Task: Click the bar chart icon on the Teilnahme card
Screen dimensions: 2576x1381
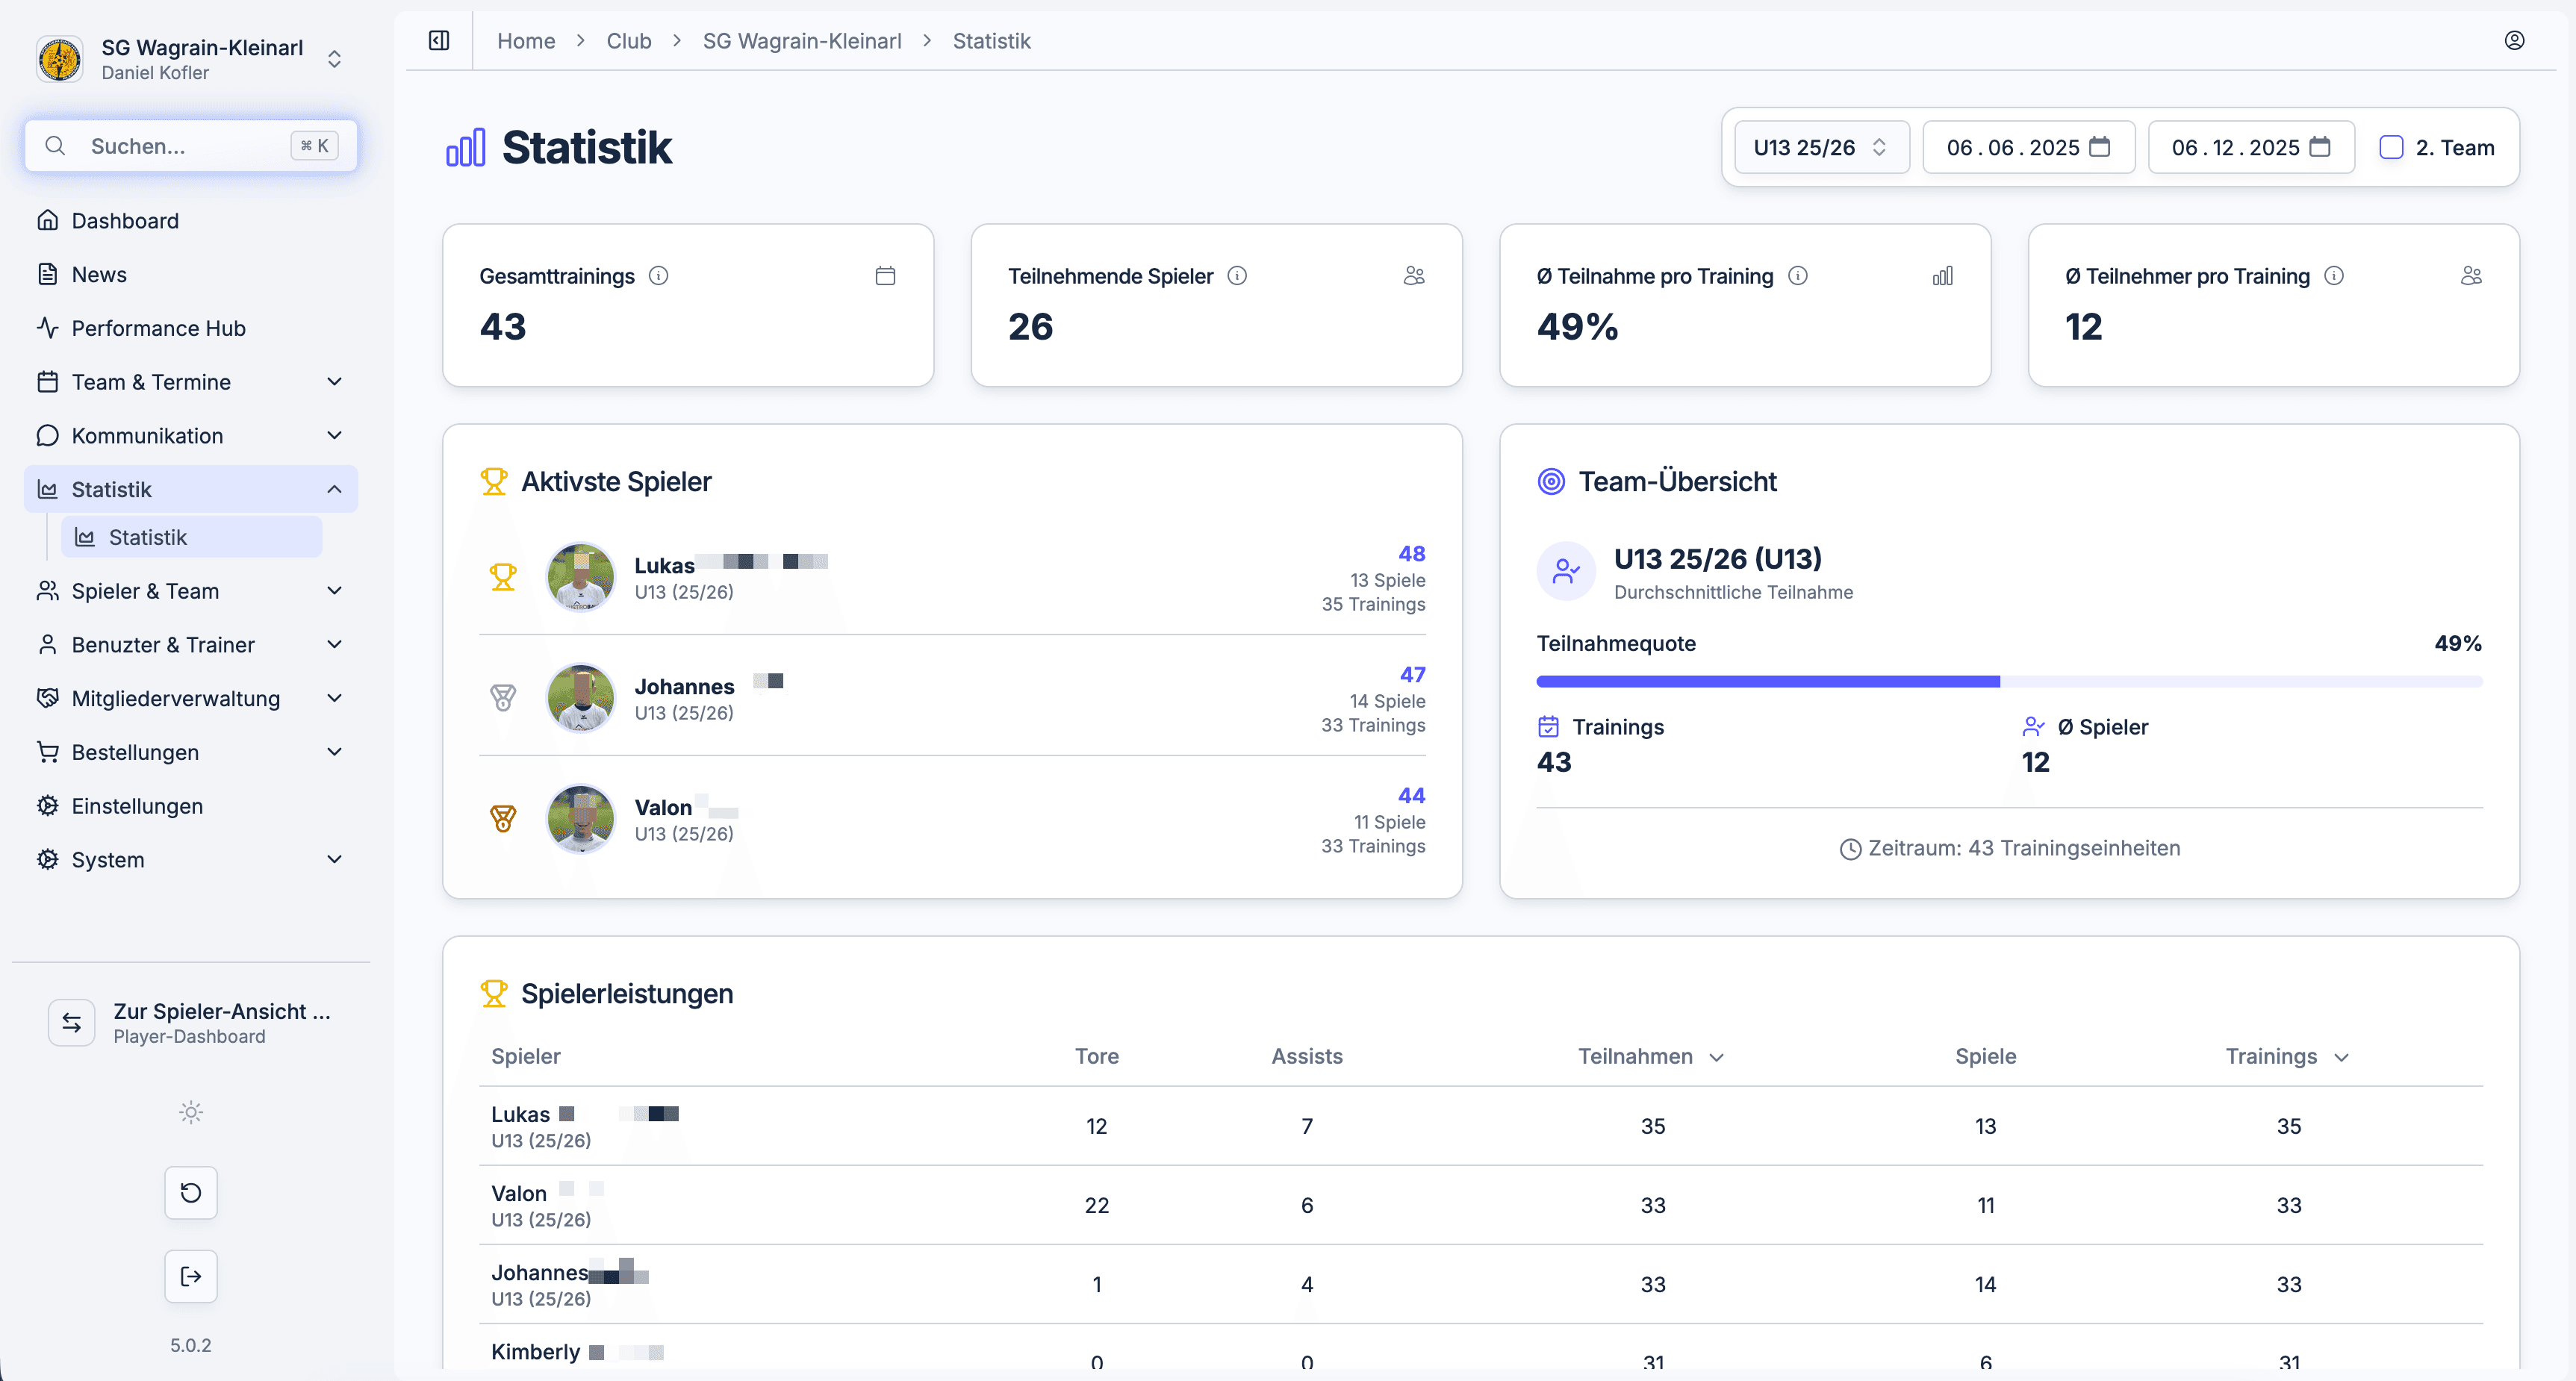Action: 1942,276
